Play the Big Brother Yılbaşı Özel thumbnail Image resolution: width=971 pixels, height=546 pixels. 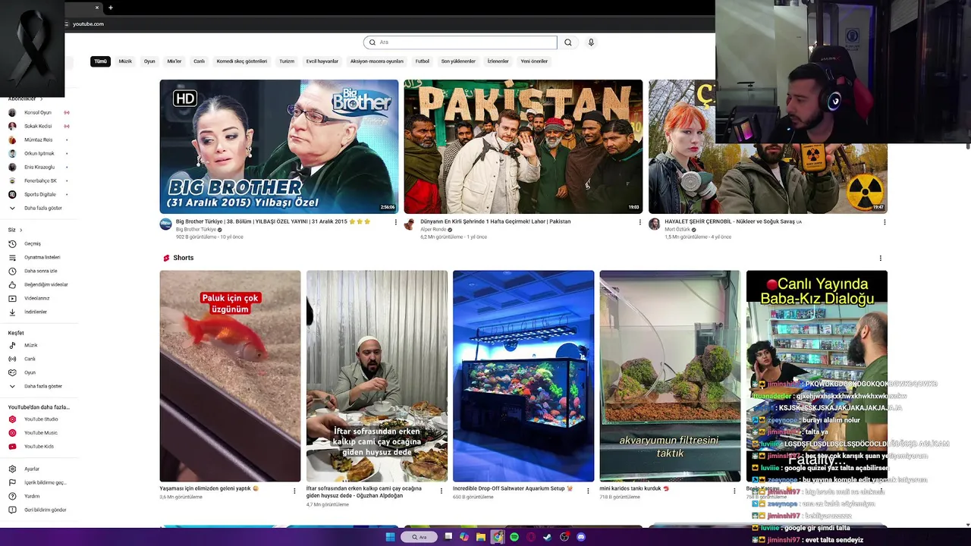tap(278, 146)
